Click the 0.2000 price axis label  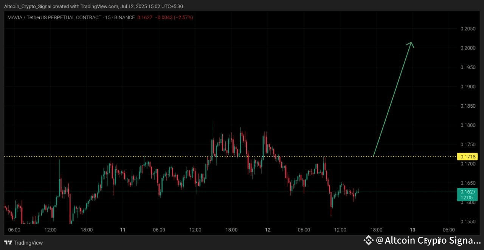(468, 48)
